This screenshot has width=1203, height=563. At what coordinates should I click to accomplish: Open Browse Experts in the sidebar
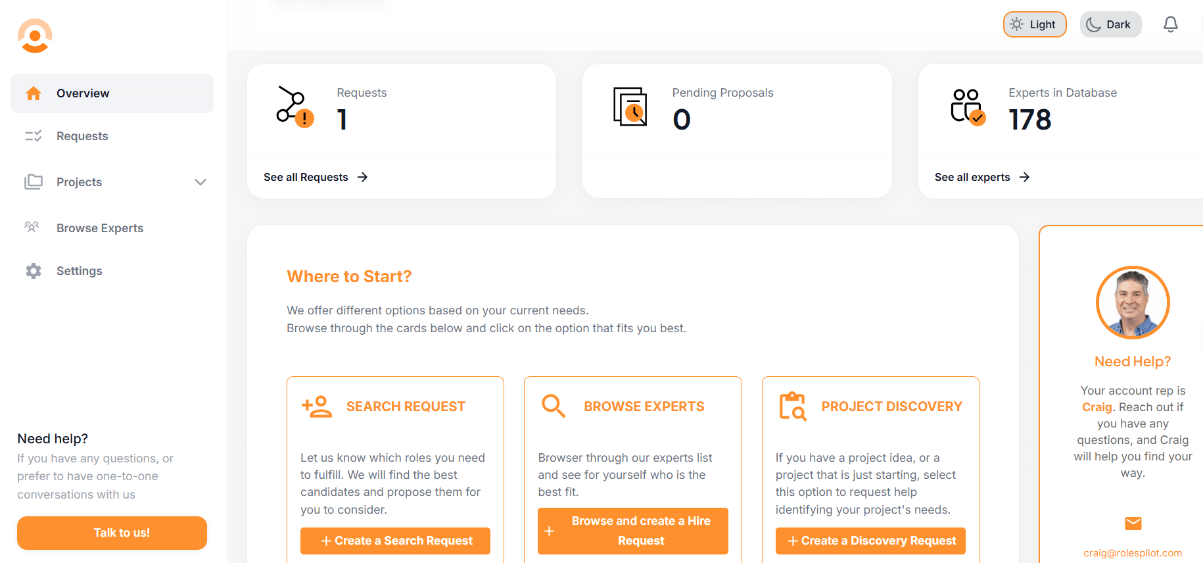click(99, 228)
